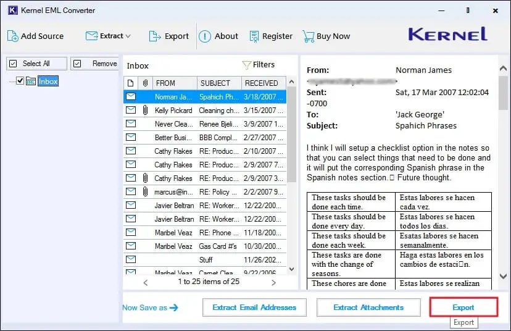Sort by the RECEIVED column header
Screen dimensions: 511x331
click(x=264, y=83)
